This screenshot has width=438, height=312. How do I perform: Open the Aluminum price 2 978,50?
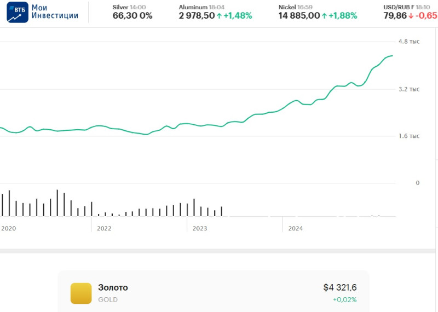pyautogui.click(x=197, y=16)
